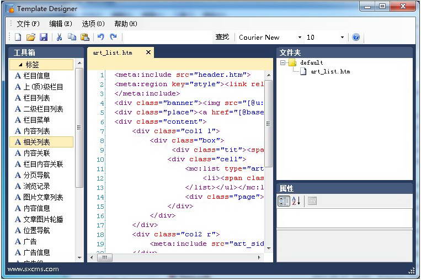Viewport: 421px width, 280px height.
Task: Click the art_list.htm file icon in tree
Action: click(x=303, y=71)
